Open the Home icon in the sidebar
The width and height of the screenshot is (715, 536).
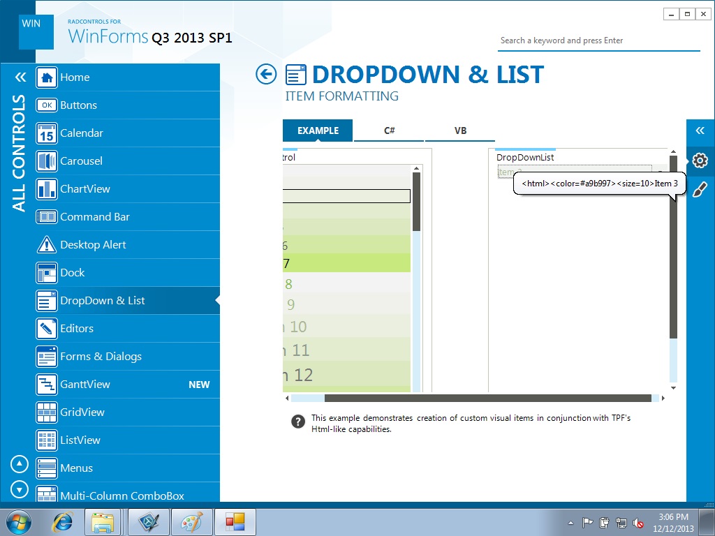pos(47,77)
